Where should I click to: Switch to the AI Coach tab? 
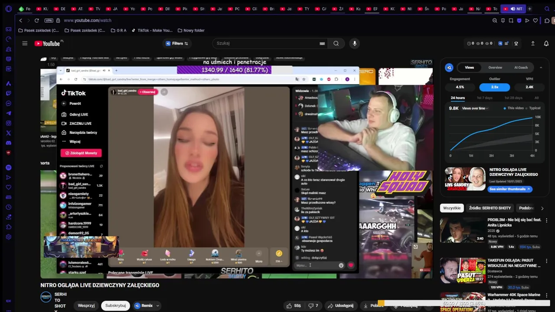point(521,68)
